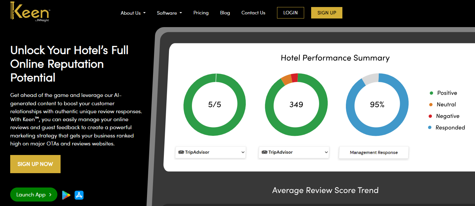475x206 pixels.
Task: Click the green Positive legend dot
Action: pos(431,93)
